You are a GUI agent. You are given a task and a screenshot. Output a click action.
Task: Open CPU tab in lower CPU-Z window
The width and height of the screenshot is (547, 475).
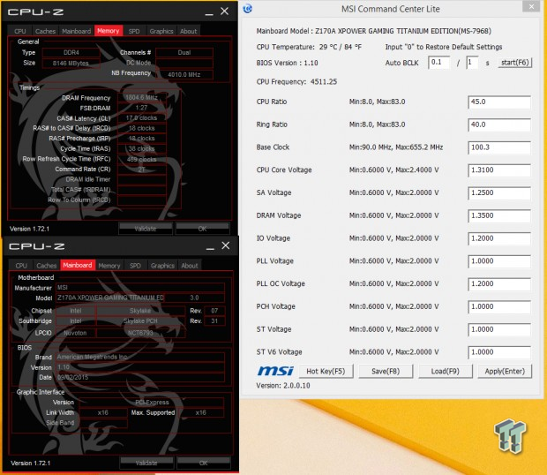pyautogui.click(x=21, y=265)
